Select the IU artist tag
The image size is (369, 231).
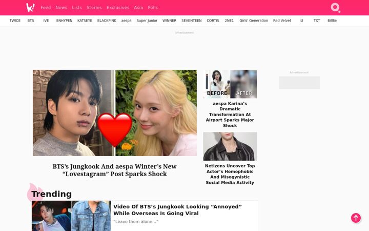tap(301, 21)
